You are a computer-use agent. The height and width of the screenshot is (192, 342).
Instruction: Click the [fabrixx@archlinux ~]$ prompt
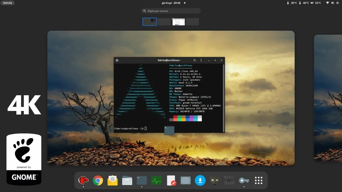click(x=129, y=129)
